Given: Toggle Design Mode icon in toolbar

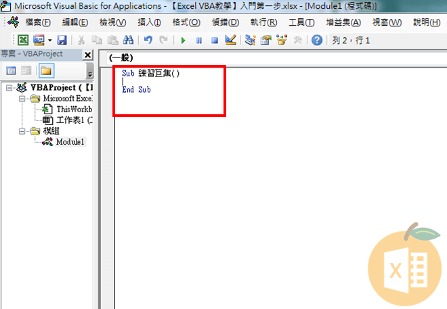Looking at the screenshot, I should click(230, 41).
